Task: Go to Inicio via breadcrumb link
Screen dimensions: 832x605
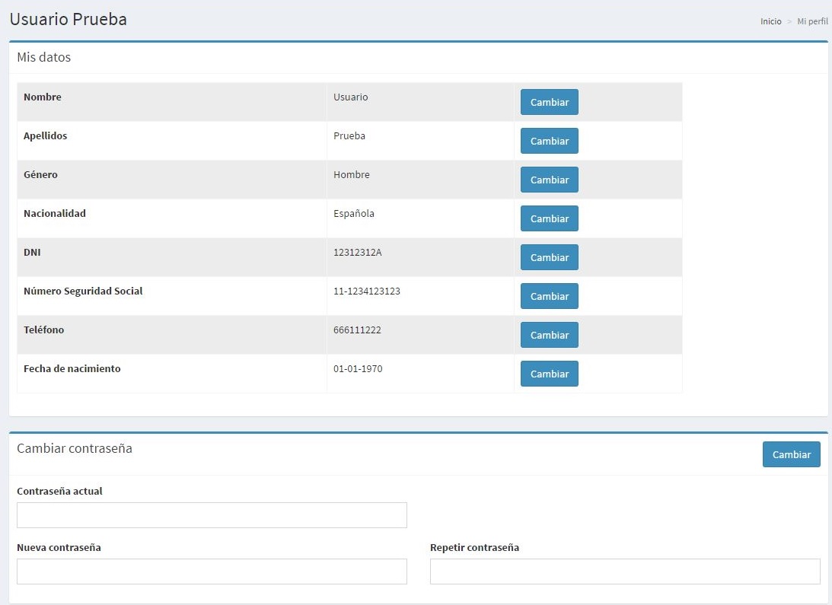Action: click(770, 21)
